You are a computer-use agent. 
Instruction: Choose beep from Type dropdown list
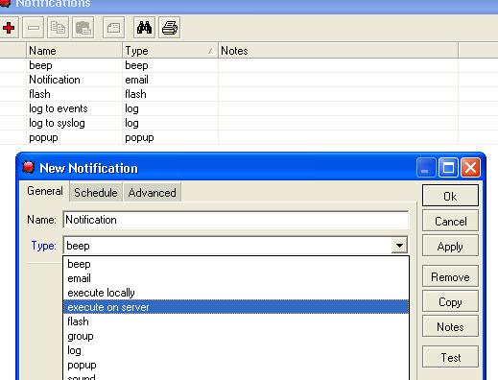(236, 264)
